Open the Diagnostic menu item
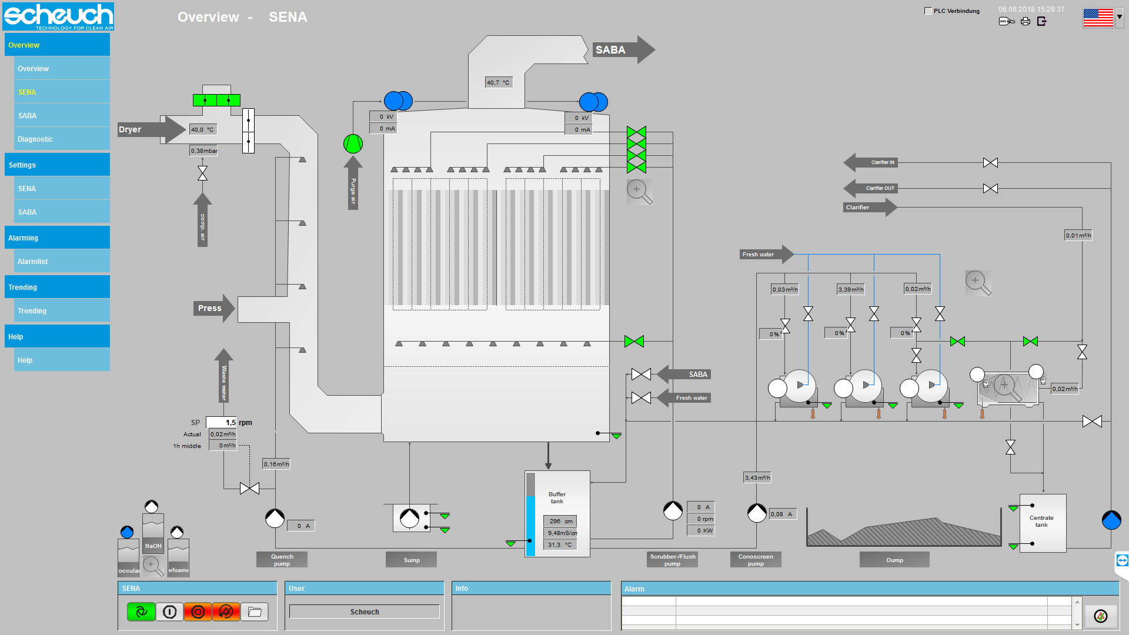This screenshot has height=635, width=1129. [x=35, y=139]
